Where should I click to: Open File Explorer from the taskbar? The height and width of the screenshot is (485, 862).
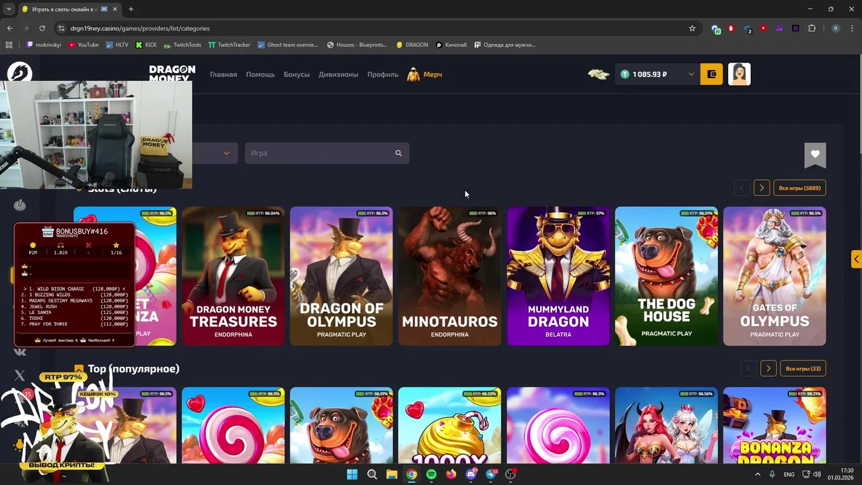[391, 474]
